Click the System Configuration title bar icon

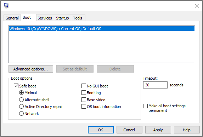6,6
